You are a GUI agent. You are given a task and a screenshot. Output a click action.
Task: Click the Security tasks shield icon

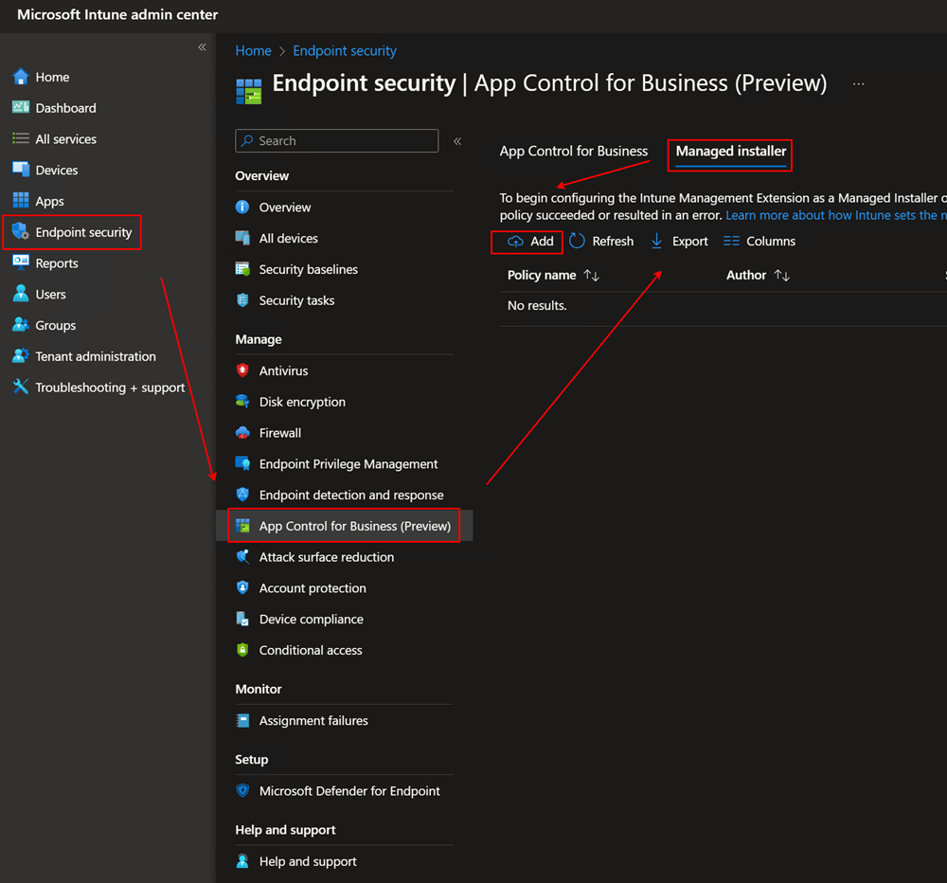click(242, 300)
